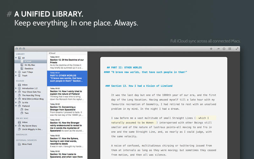
Task: Select Uncle Wiggily in the... group
Action: click(x=30, y=129)
